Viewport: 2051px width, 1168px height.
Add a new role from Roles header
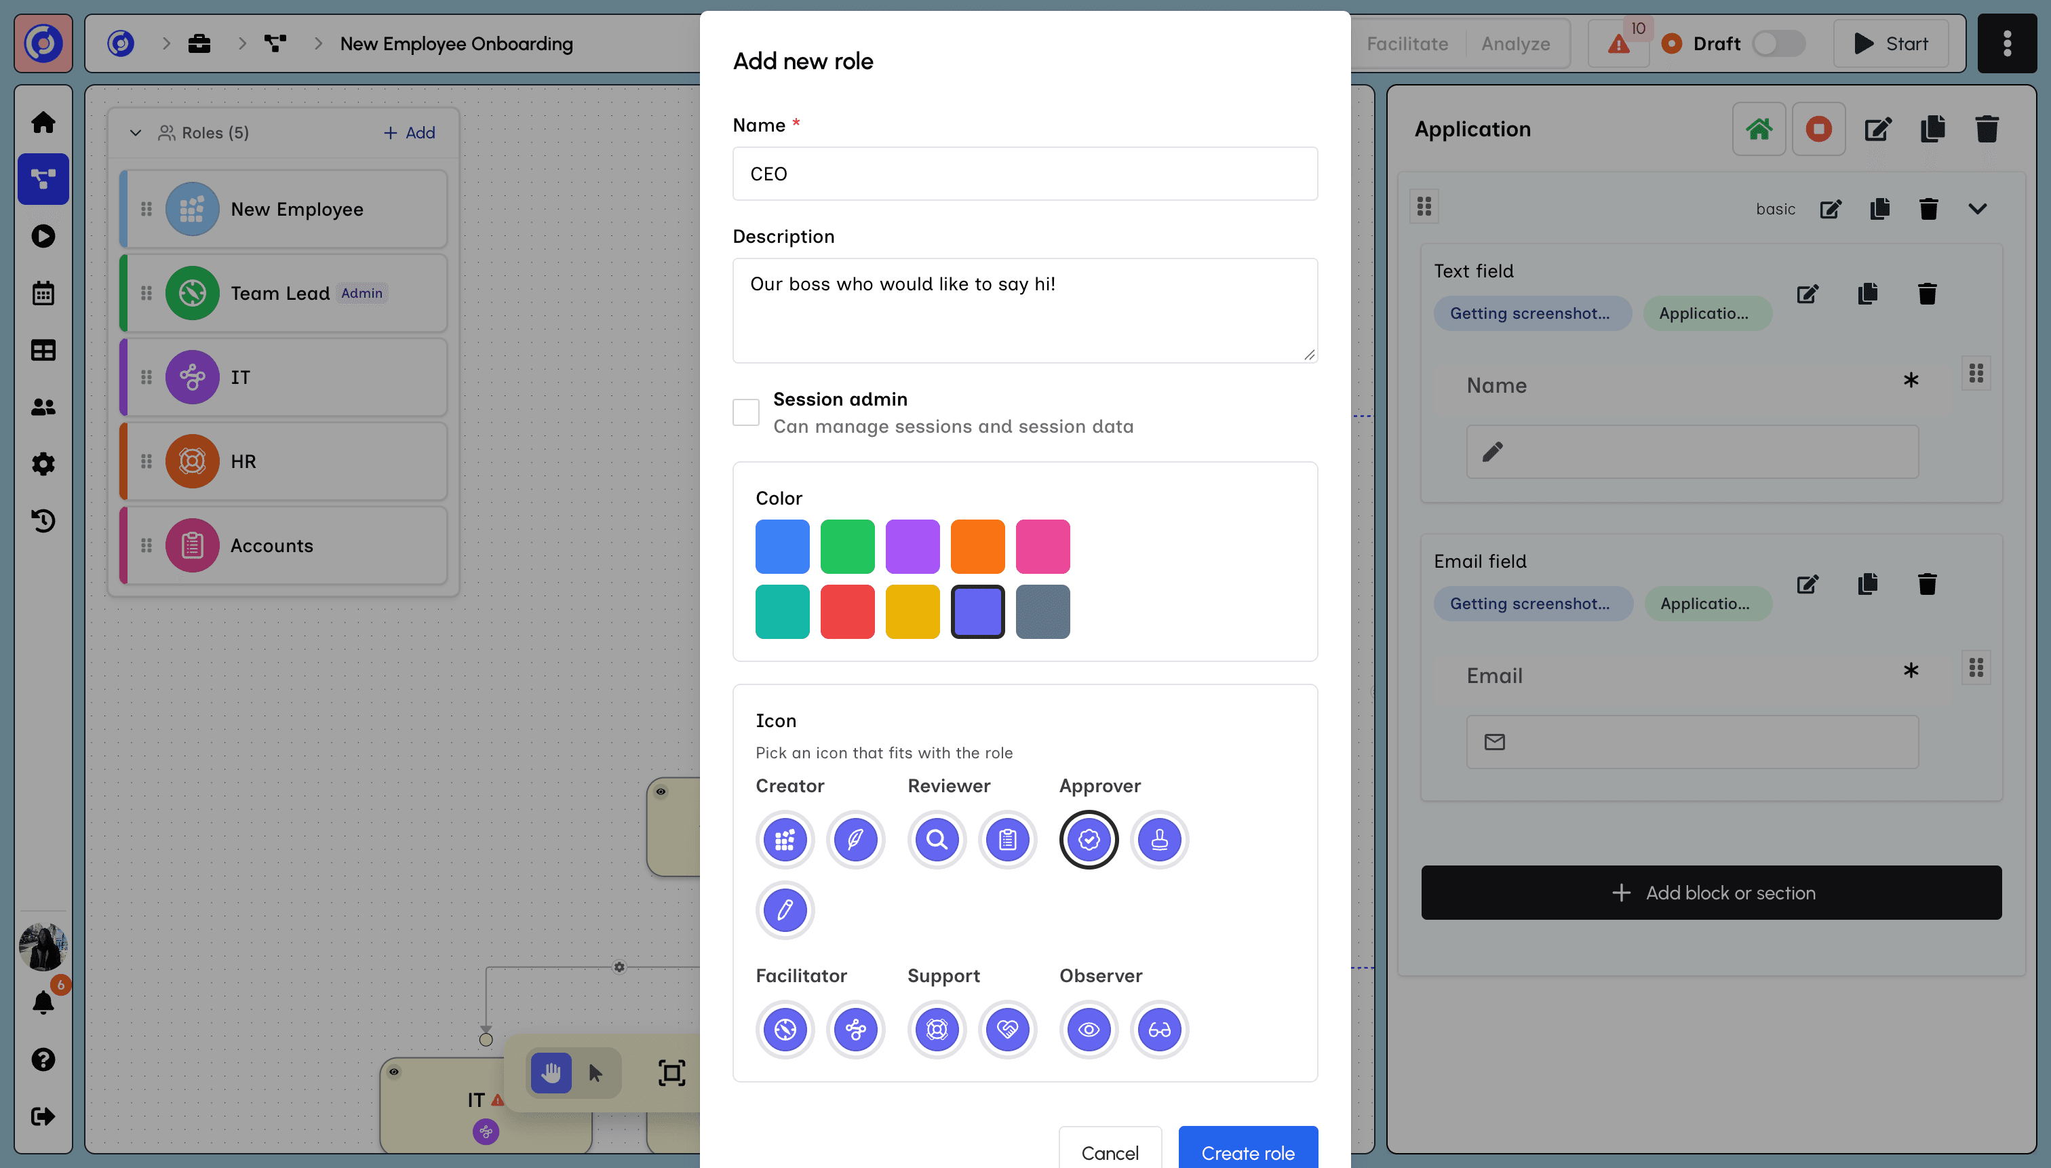(409, 132)
